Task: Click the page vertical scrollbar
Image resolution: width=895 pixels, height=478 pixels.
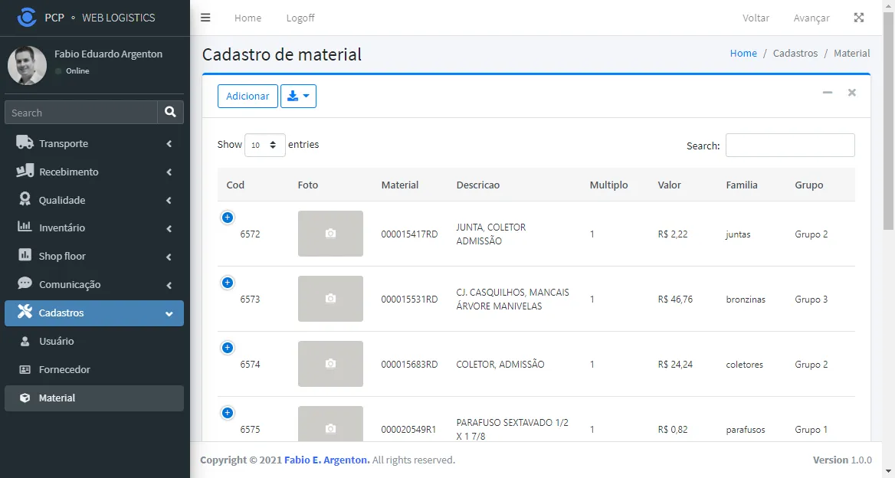Action: [889, 120]
